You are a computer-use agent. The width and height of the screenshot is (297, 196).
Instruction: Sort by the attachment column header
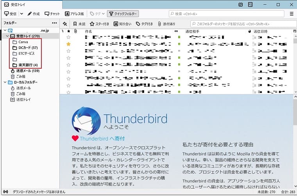pos(75,31)
